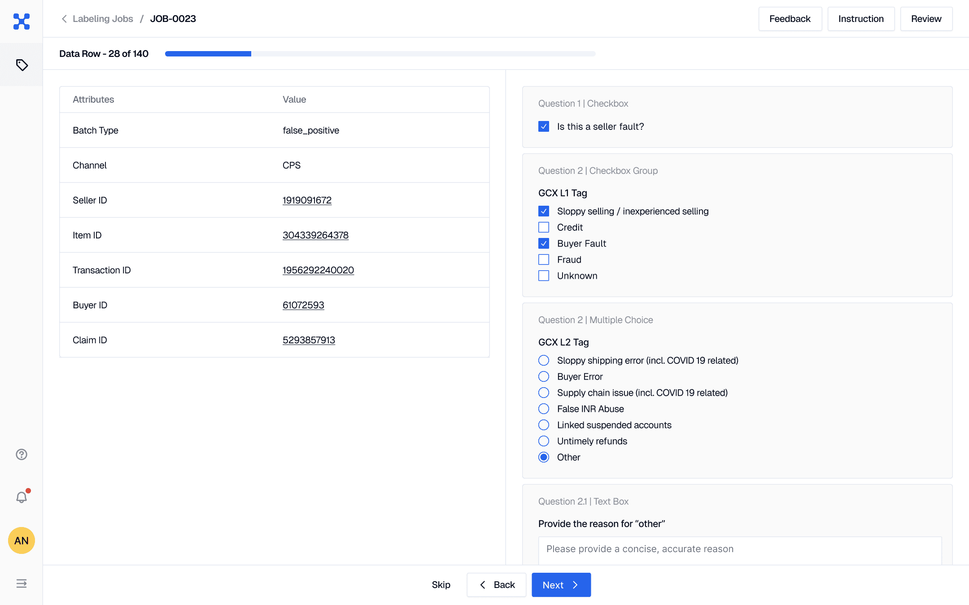Click Skip at the bottom
969x605 pixels.
pyautogui.click(x=441, y=585)
